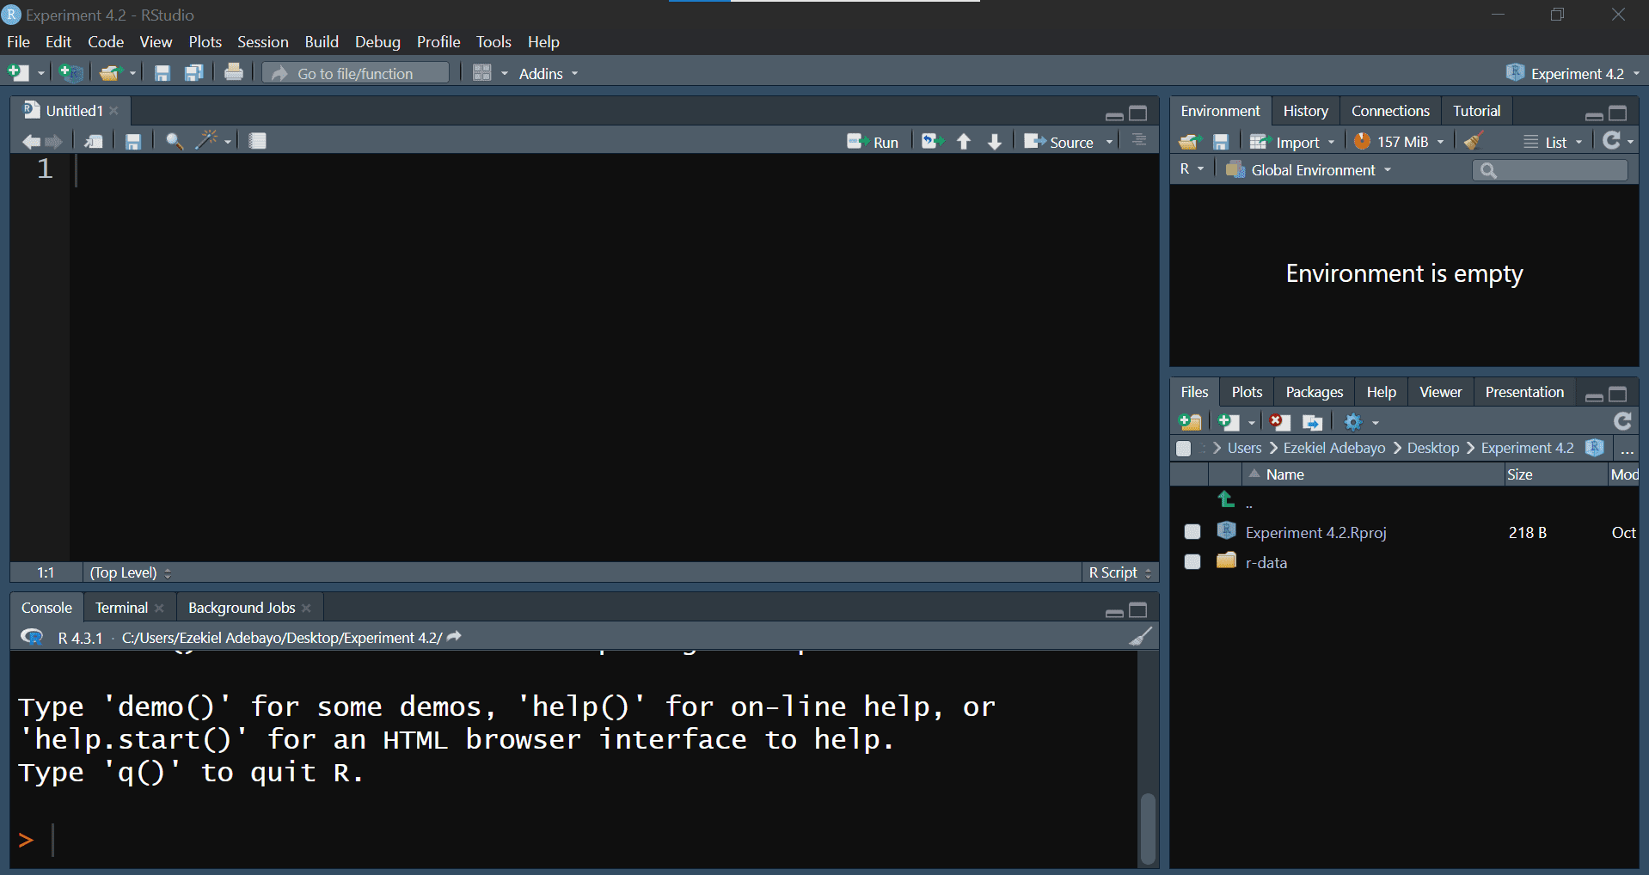Open the (Top Level) scope selector
This screenshot has width=1649, height=875.
coord(130,572)
